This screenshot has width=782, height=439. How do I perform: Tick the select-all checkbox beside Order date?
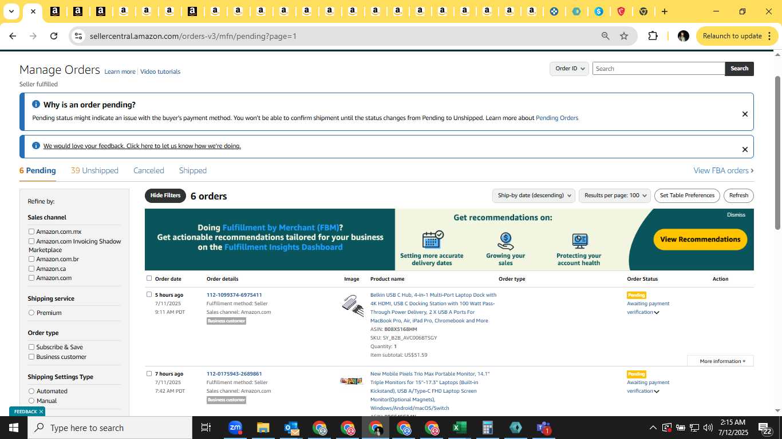pyautogui.click(x=149, y=278)
